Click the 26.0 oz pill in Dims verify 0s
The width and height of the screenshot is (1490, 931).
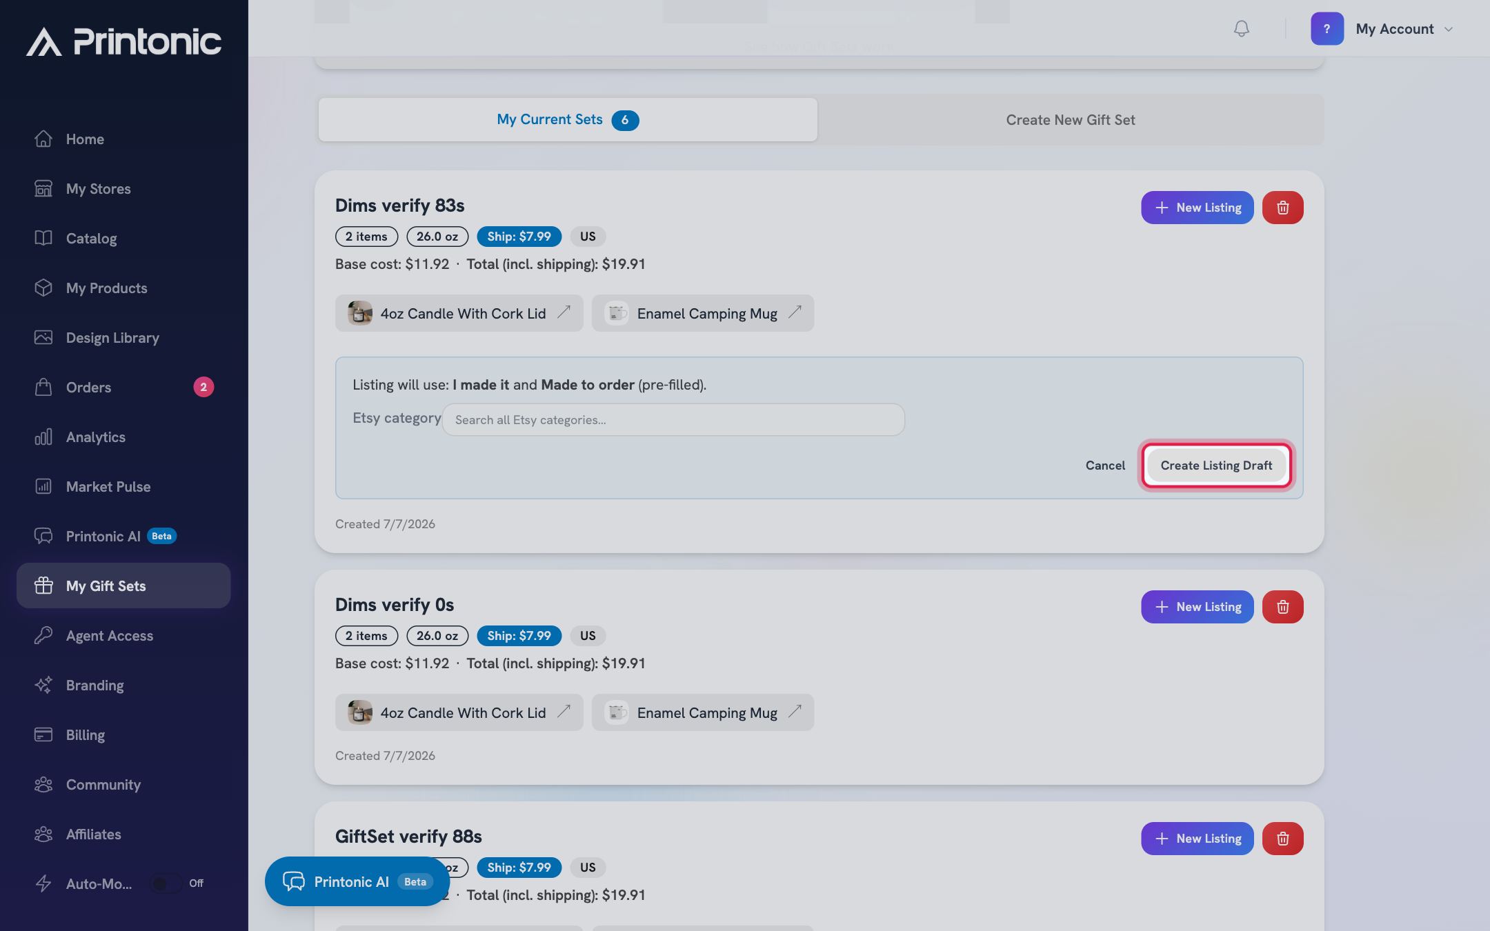437,636
